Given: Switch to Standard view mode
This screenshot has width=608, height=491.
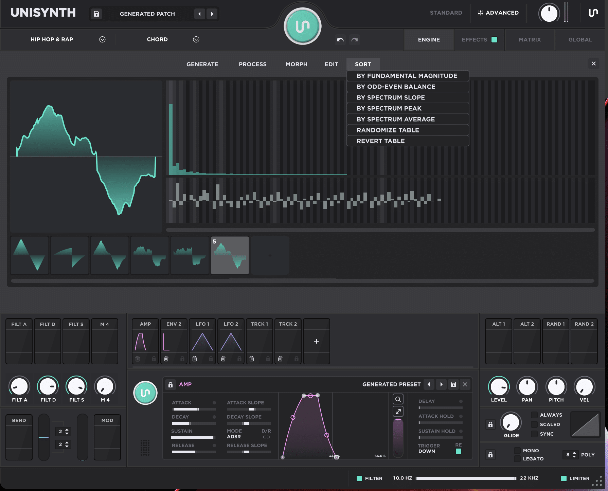Looking at the screenshot, I should (x=446, y=13).
